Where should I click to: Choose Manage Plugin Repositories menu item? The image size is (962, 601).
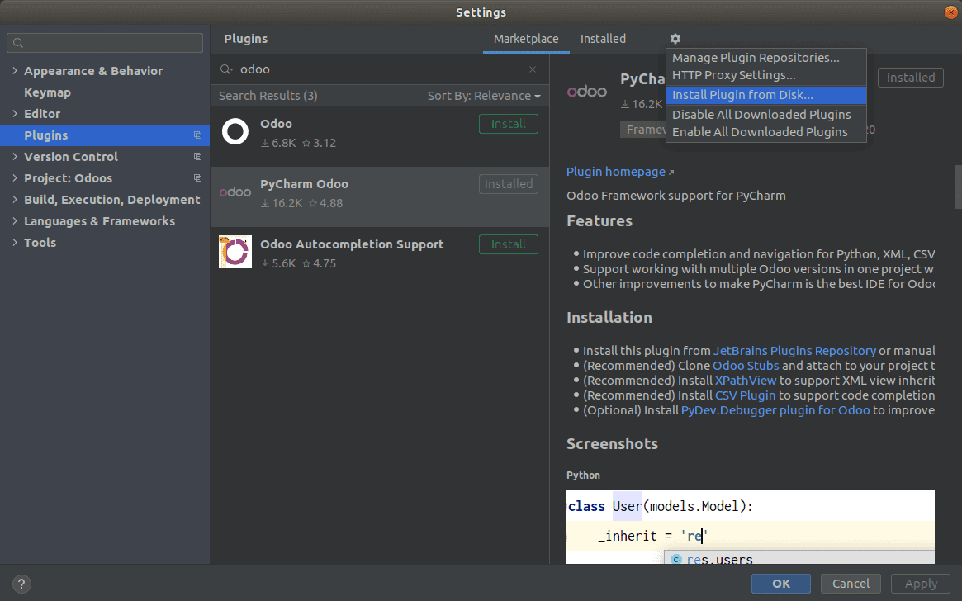(765, 58)
